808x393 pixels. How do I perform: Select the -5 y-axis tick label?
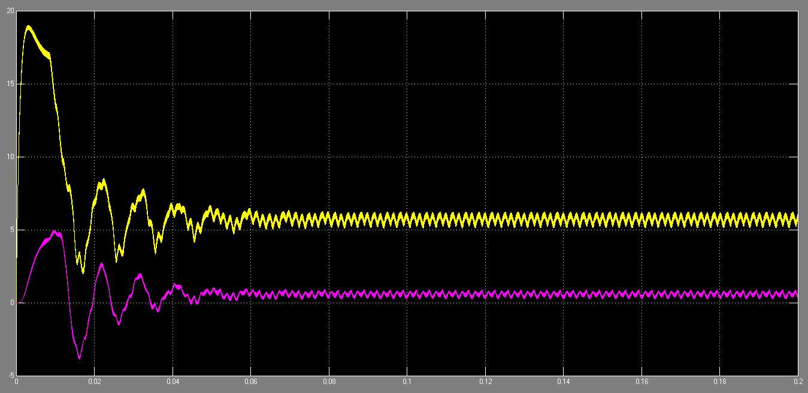tap(8, 375)
